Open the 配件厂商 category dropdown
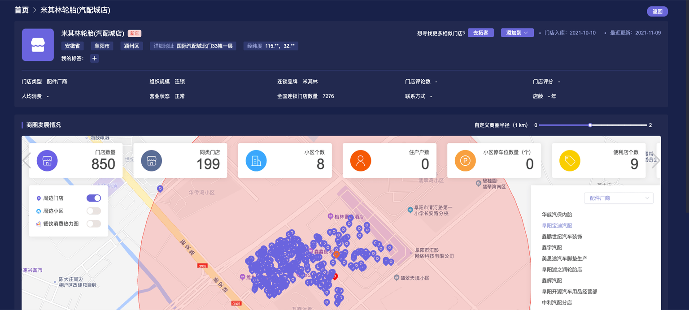The image size is (689, 310). point(619,198)
